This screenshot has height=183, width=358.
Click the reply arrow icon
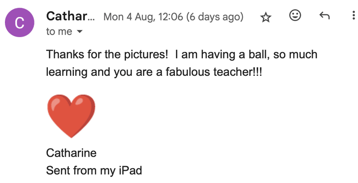pyautogui.click(x=324, y=17)
